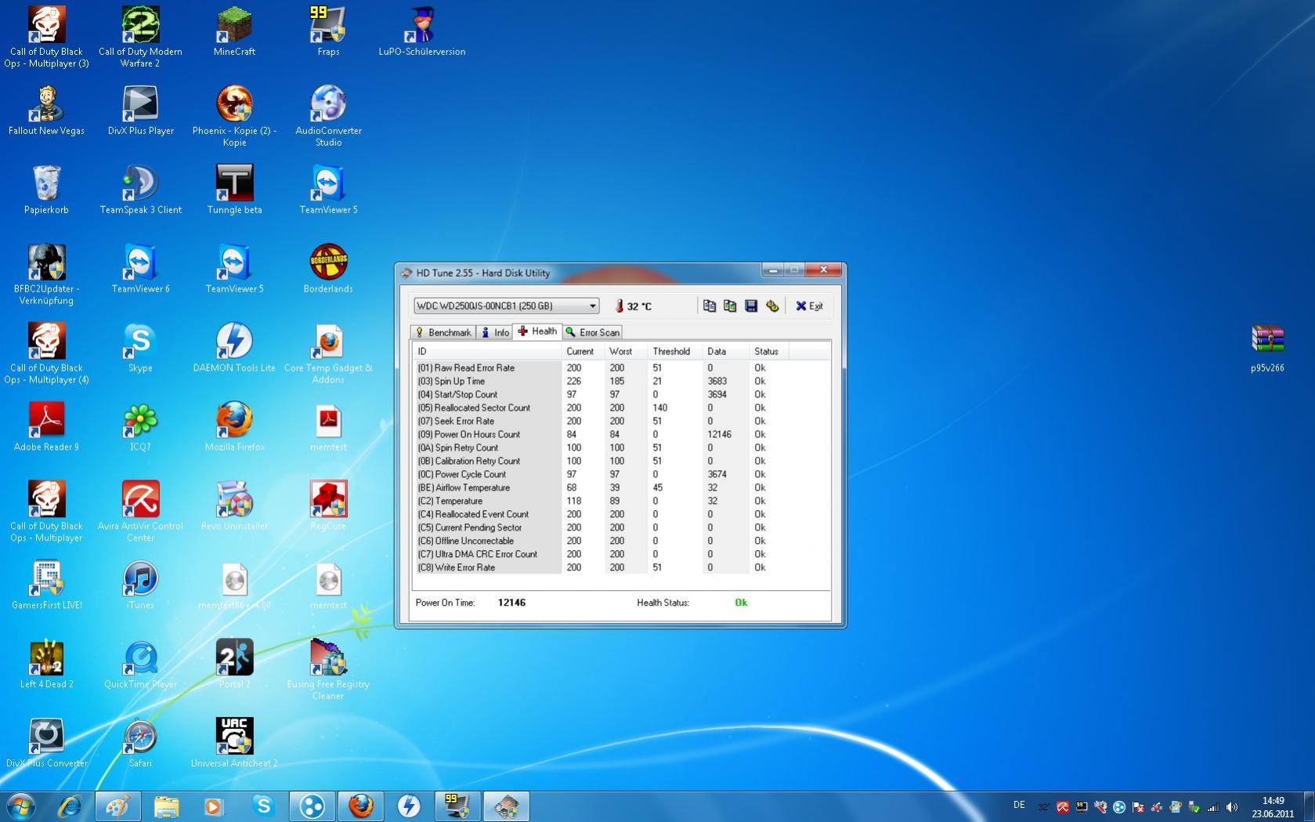Select the Fraps desktop icon

click(328, 32)
